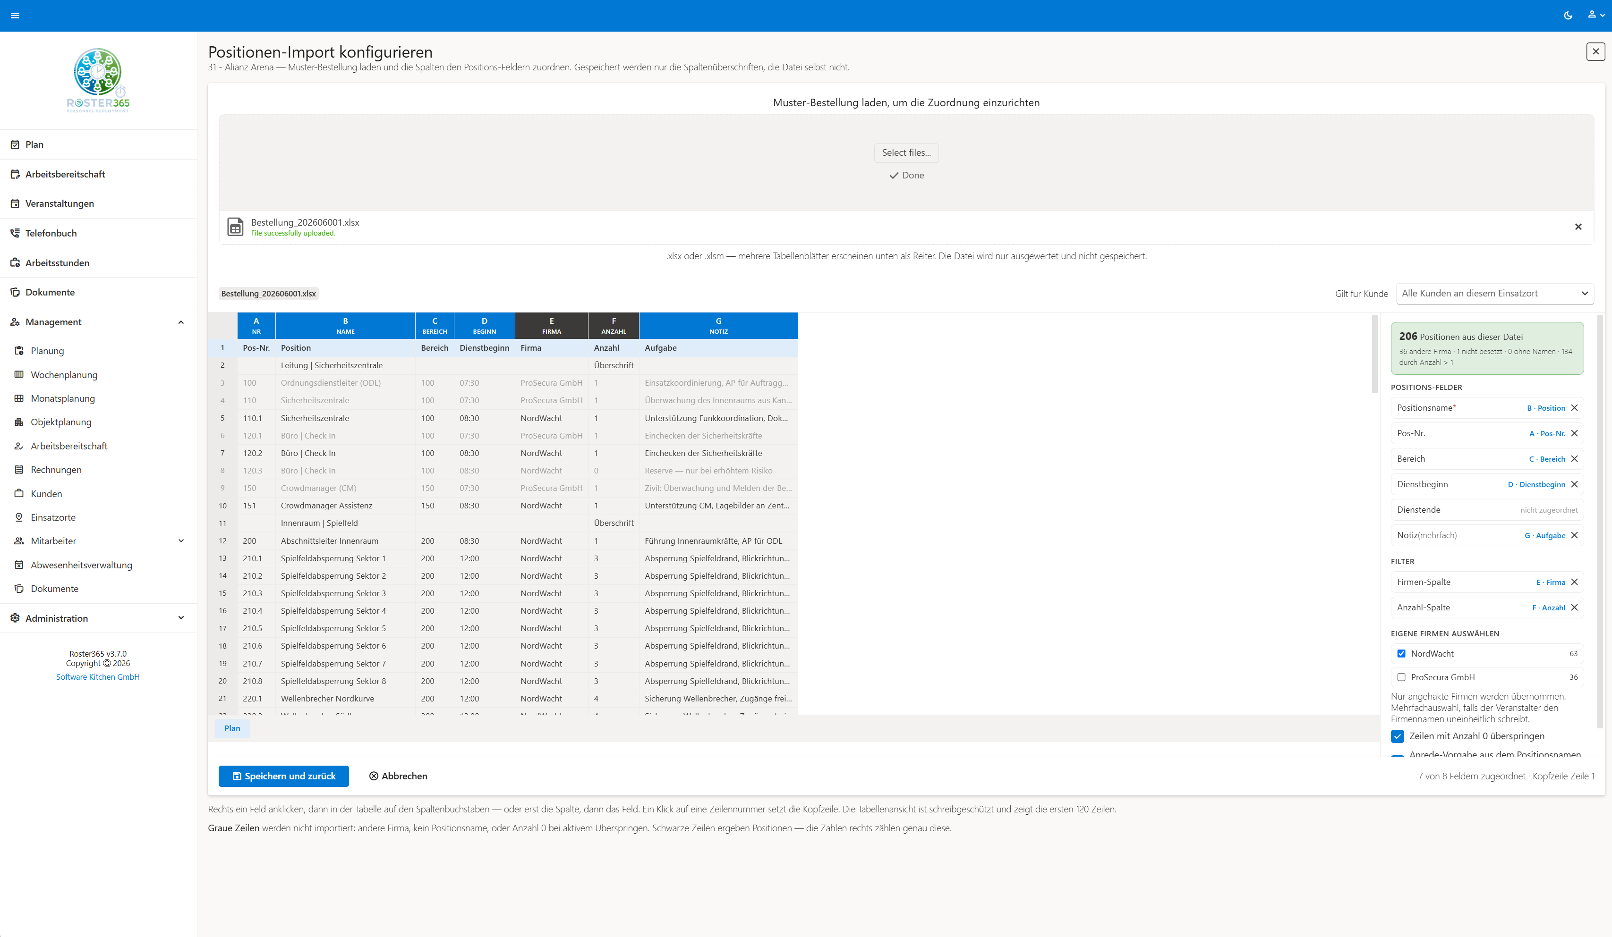Open Telefonbuch page

pos(98,233)
